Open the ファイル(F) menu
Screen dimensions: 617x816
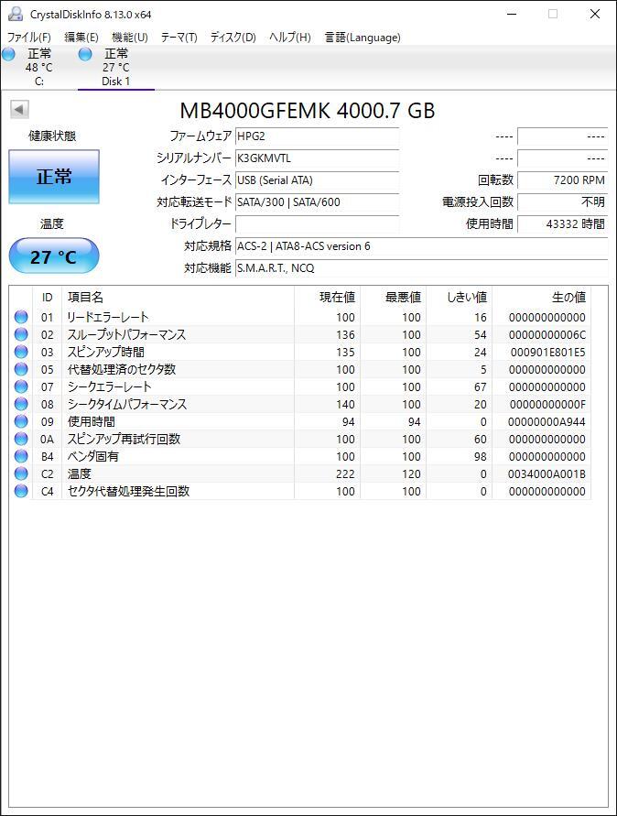click(x=29, y=37)
